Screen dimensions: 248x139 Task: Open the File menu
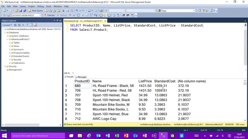3,6
